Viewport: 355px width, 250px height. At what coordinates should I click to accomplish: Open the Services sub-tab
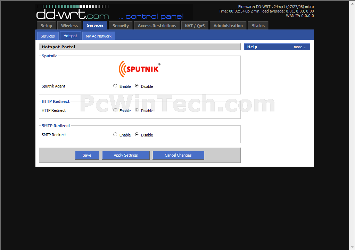pos(48,36)
